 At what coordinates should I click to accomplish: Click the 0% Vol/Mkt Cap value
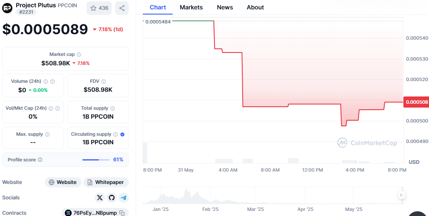click(33, 117)
